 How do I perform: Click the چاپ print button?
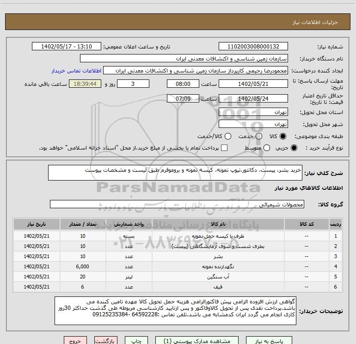tap(136, 341)
